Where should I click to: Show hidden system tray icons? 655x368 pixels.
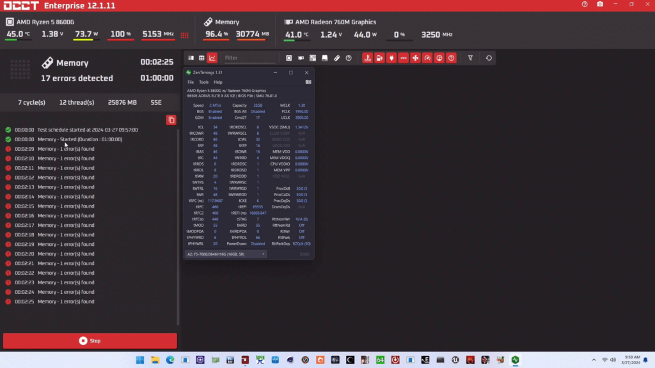(594, 360)
